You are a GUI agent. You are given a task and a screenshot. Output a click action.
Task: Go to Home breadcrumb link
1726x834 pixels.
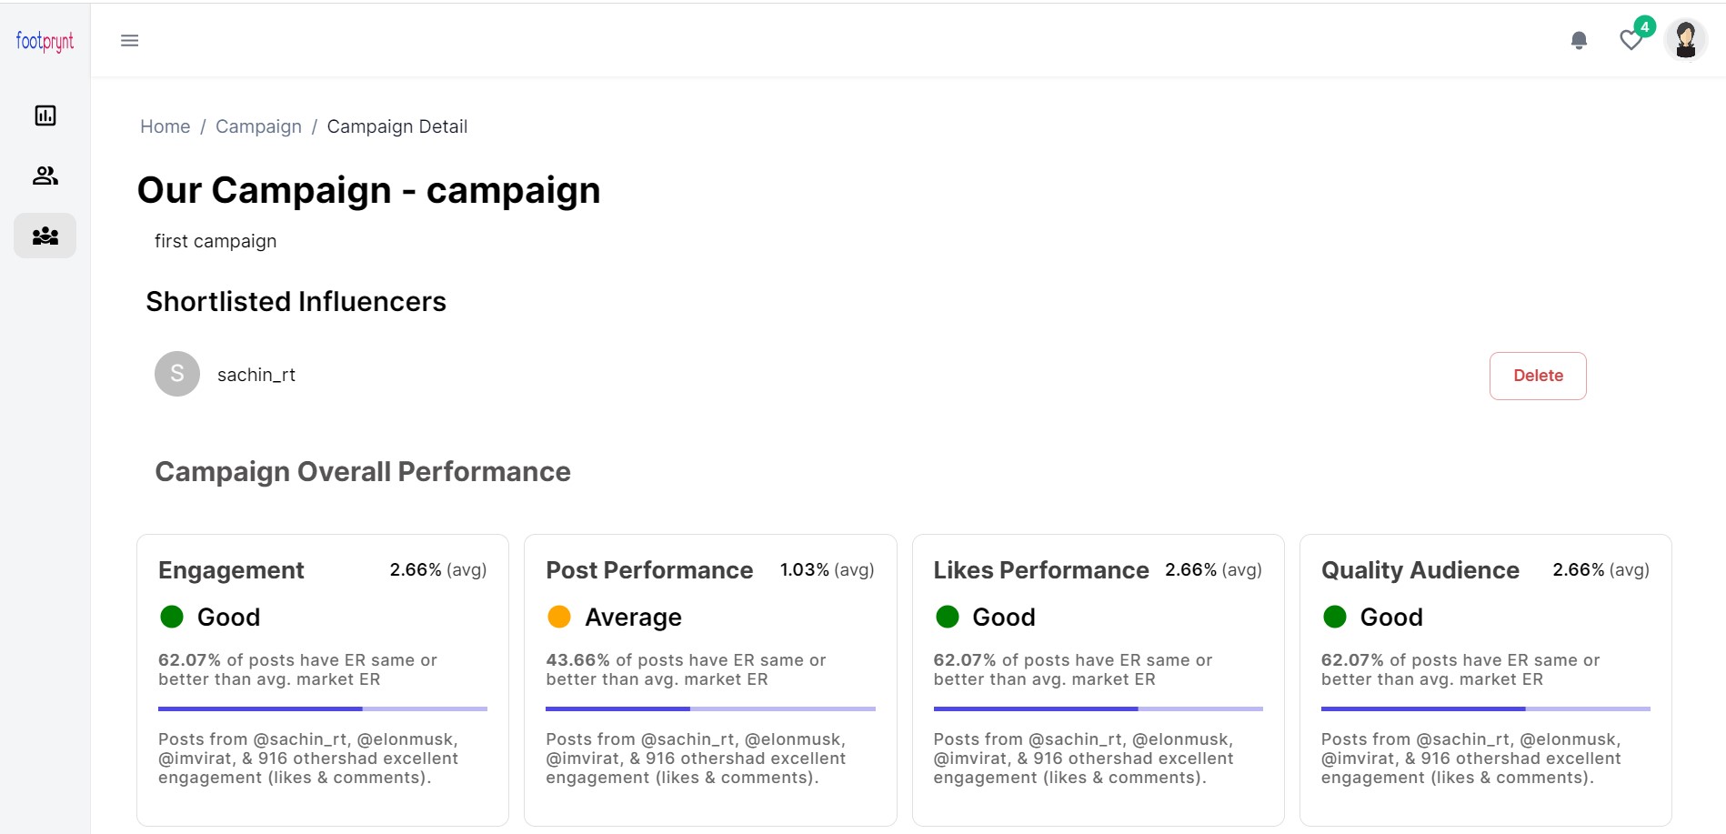point(166,126)
